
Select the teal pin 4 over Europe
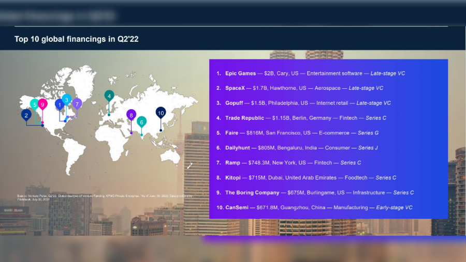pyautogui.click(x=109, y=96)
